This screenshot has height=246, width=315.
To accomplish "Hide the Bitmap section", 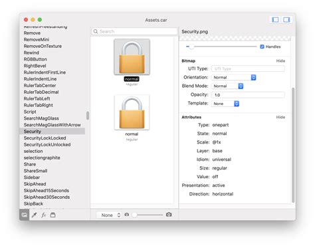I will tap(280, 61).
